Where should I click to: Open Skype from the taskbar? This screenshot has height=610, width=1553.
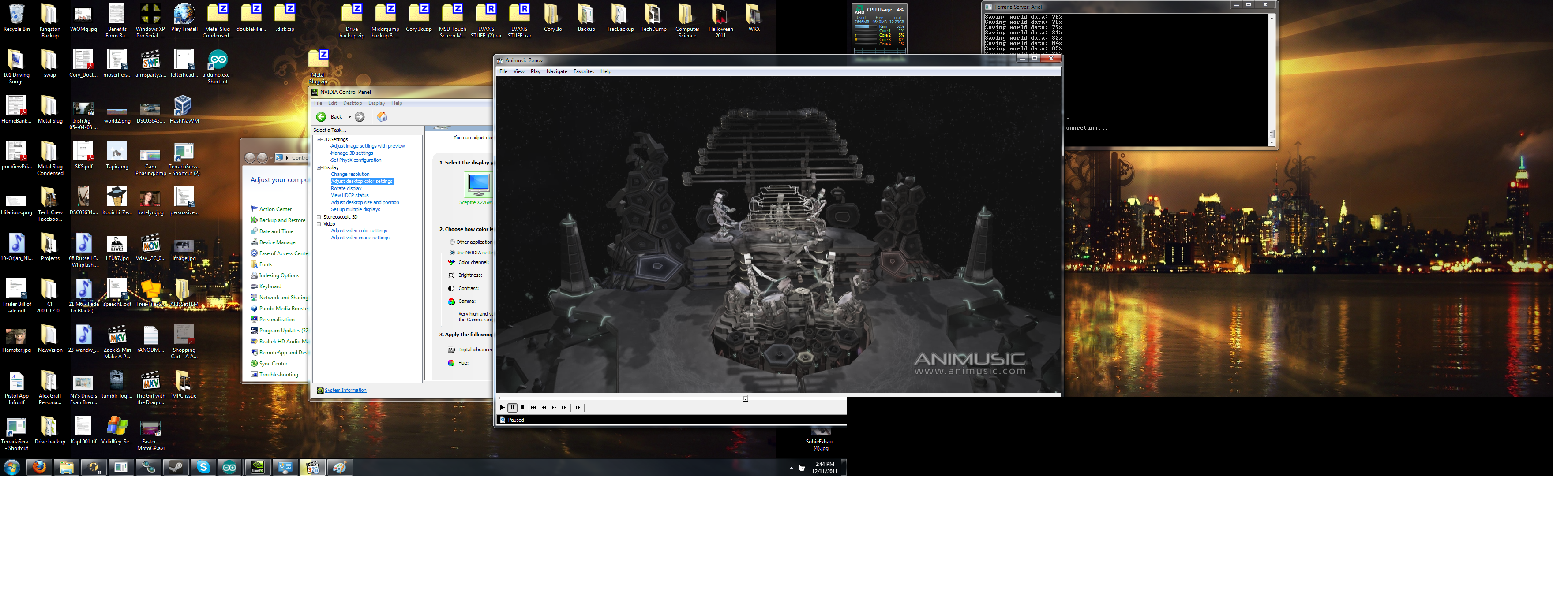point(203,467)
